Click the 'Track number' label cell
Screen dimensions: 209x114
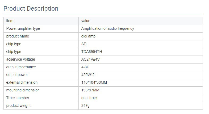(18, 98)
